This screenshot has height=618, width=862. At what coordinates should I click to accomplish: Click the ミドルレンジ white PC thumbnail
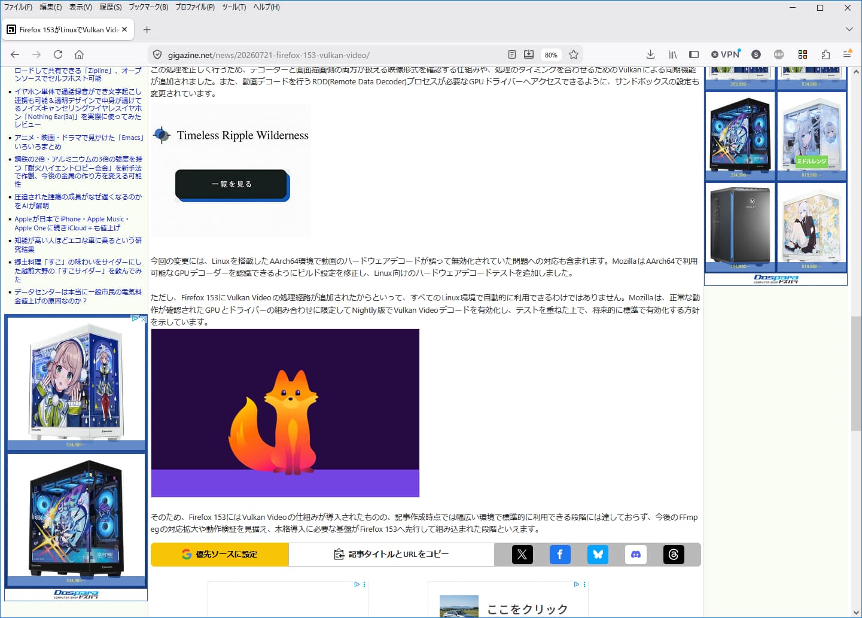[812, 135]
